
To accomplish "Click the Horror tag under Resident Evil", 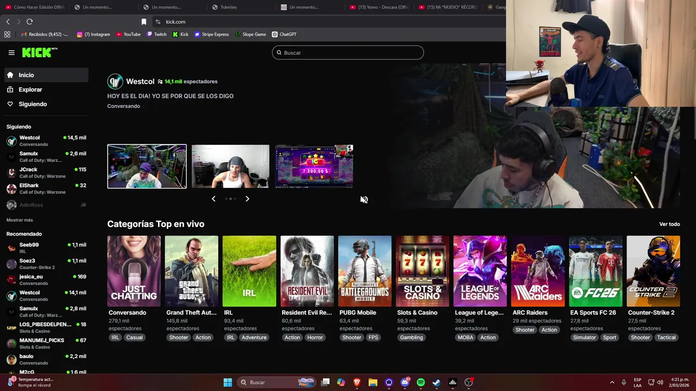I will point(315,337).
